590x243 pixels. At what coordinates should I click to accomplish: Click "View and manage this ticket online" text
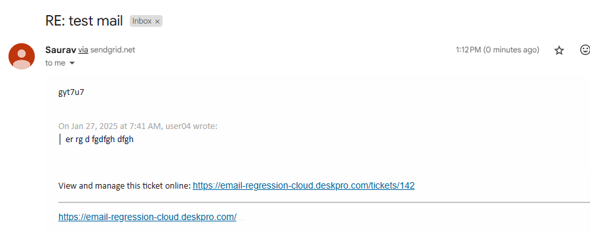pyautogui.click(x=125, y=185)
